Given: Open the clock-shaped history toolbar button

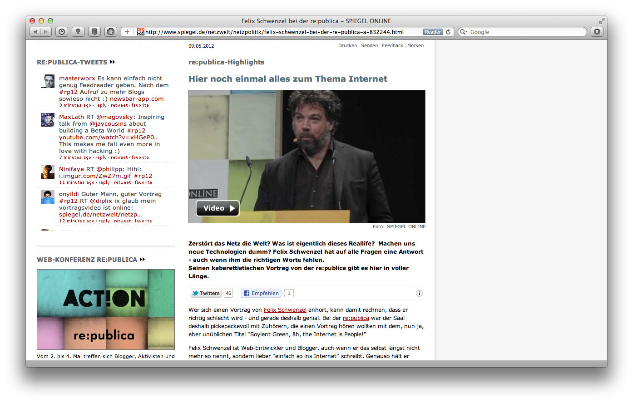Looking at the screenshot, I should click(62, 32).
